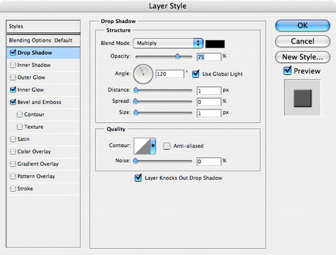
Task: Click the Distance value input field
Action: (x=208, y=91)
